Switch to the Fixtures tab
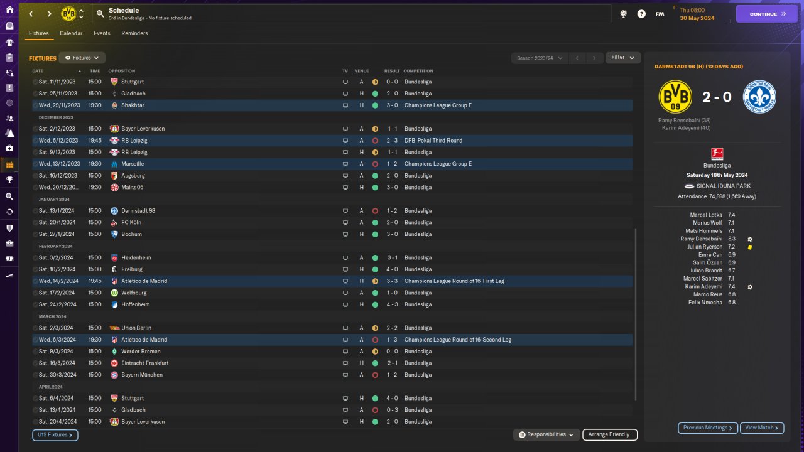804x452 pixels. [39, 33]
